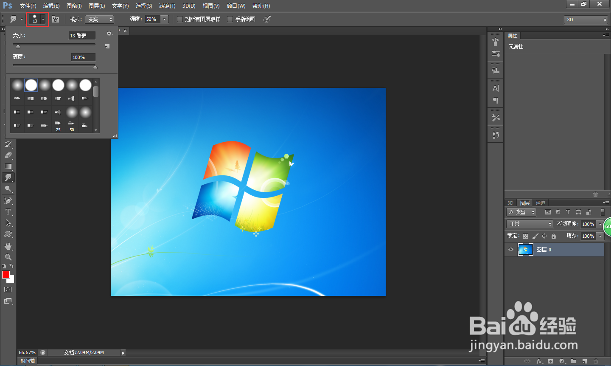Select the Pen tool
The width and height of the screenshot is (611, 366).
(8, 201)
